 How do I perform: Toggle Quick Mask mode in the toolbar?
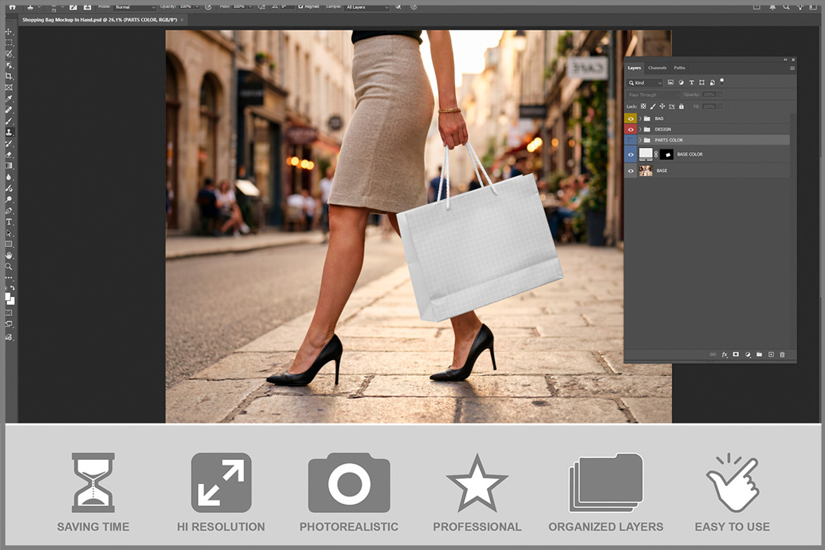click(x=10, y=312)
